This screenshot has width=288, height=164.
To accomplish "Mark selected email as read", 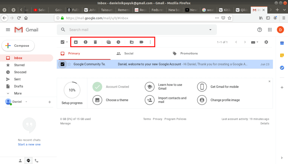I will (x=109, y=42).
